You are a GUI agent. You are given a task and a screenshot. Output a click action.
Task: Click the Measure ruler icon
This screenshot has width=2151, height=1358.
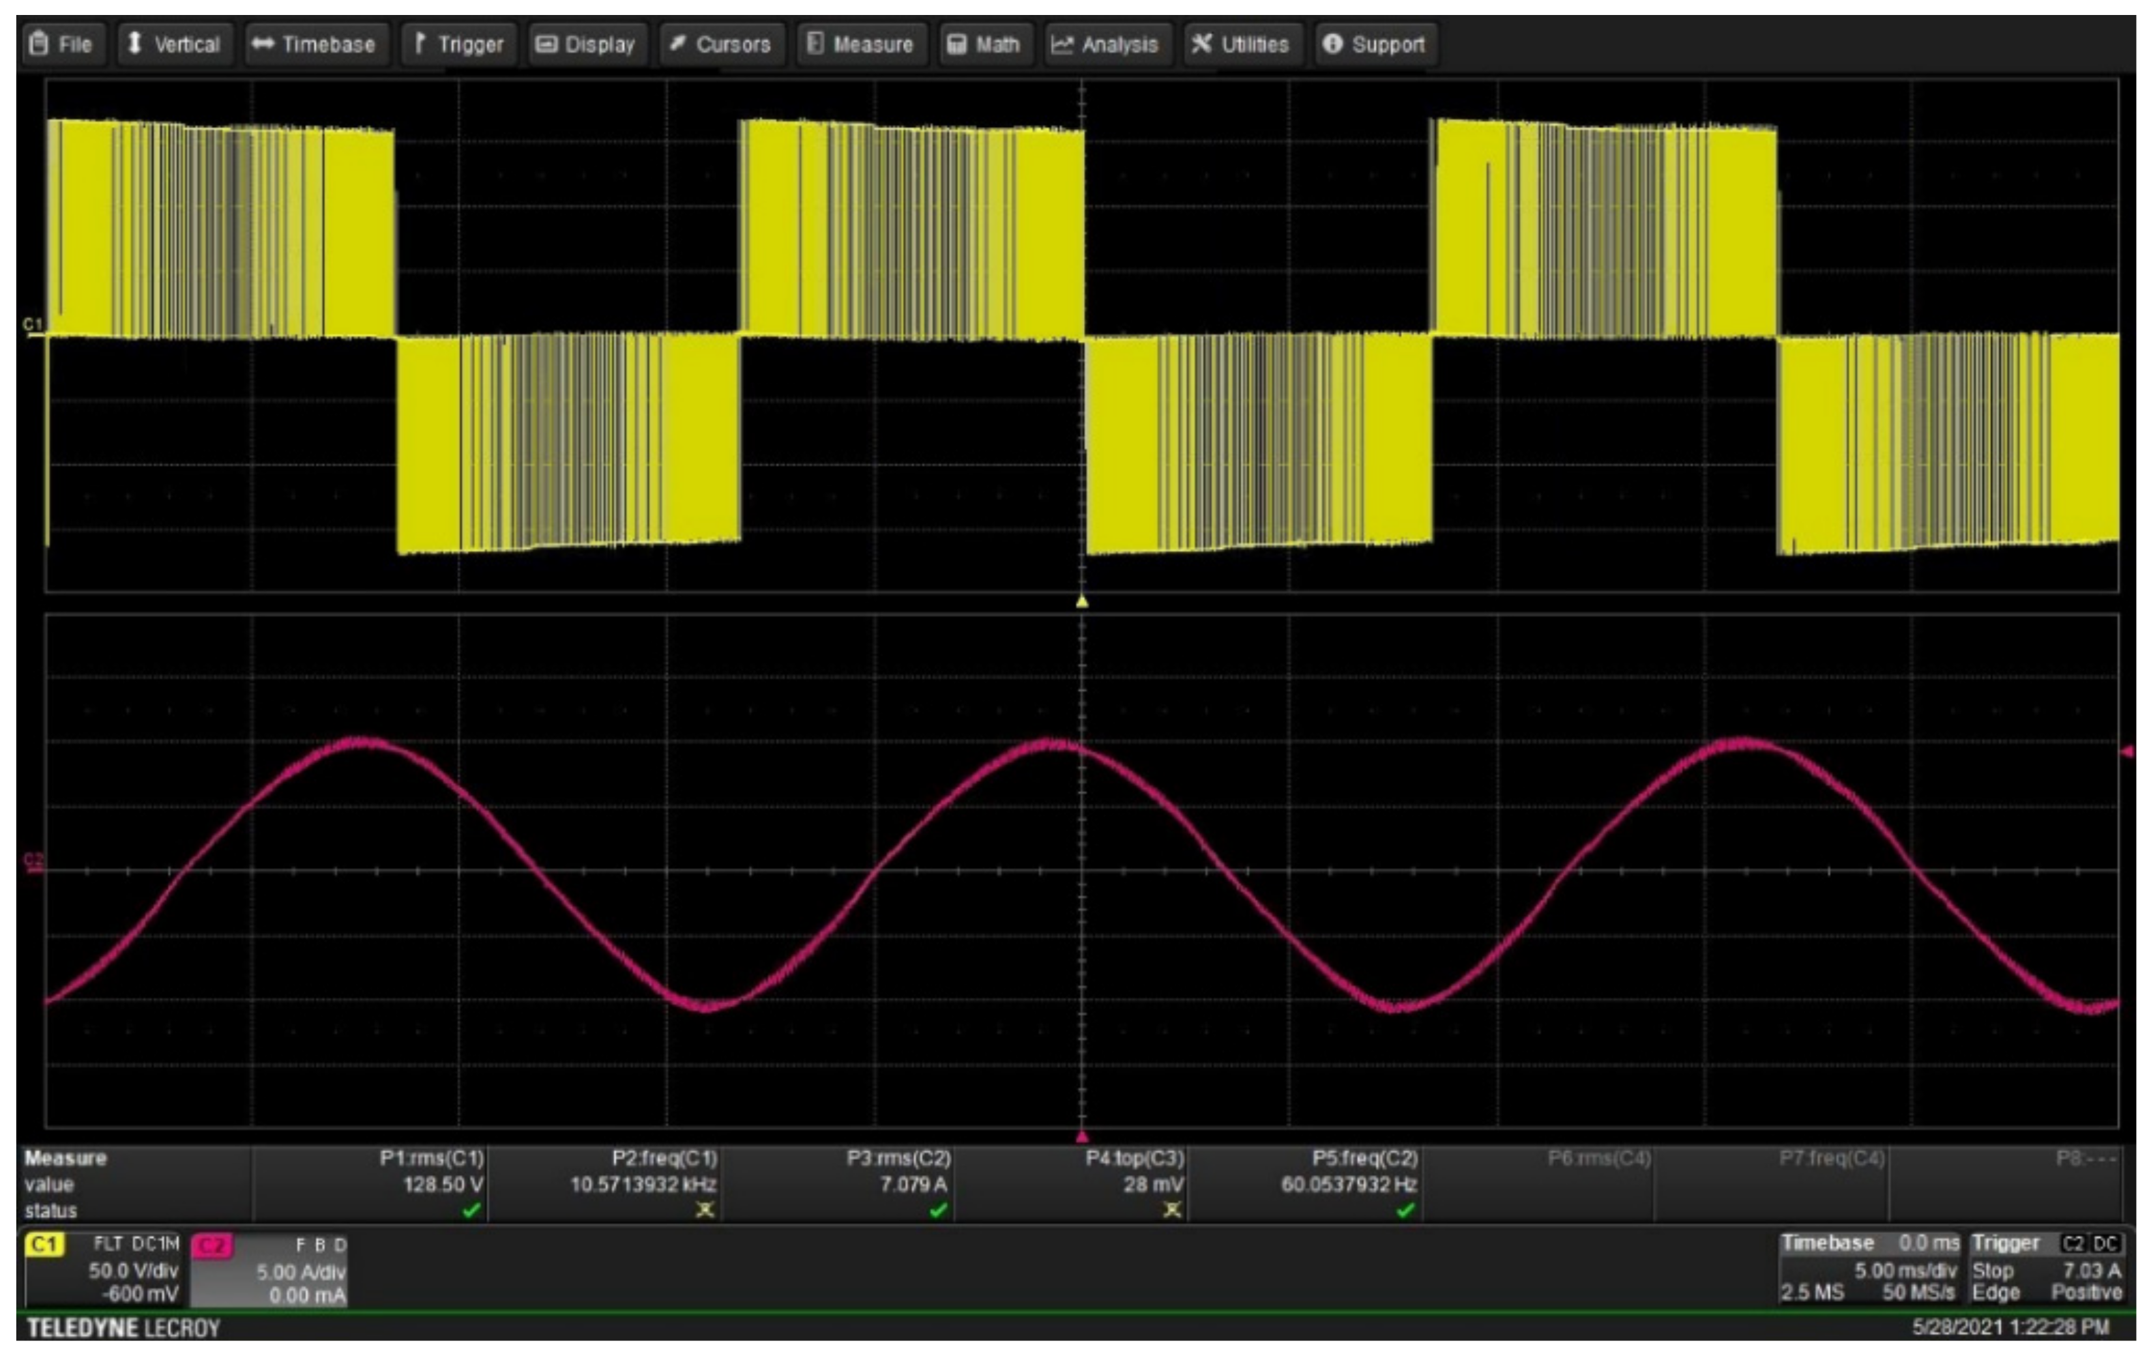point(815,43)
